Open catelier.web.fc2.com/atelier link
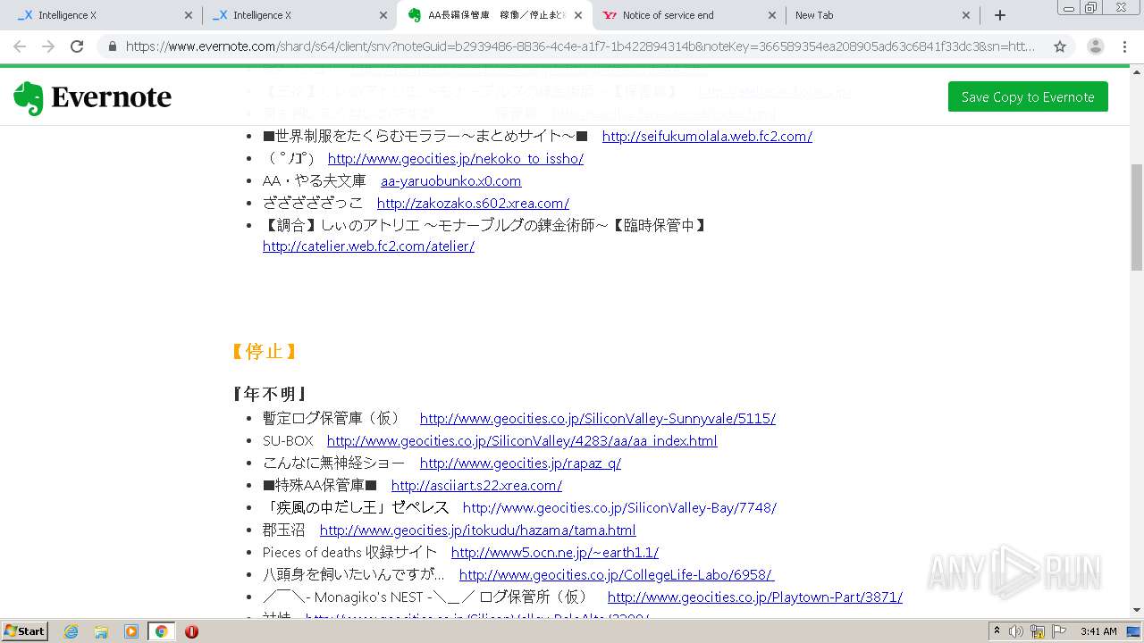Image resolution: width=1144 pixels, height=643 pixels. pyautogui.click(x=368, y=246)
